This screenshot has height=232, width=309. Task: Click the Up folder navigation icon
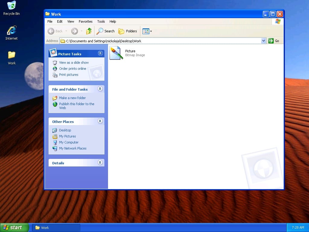[x=89, y=31]
